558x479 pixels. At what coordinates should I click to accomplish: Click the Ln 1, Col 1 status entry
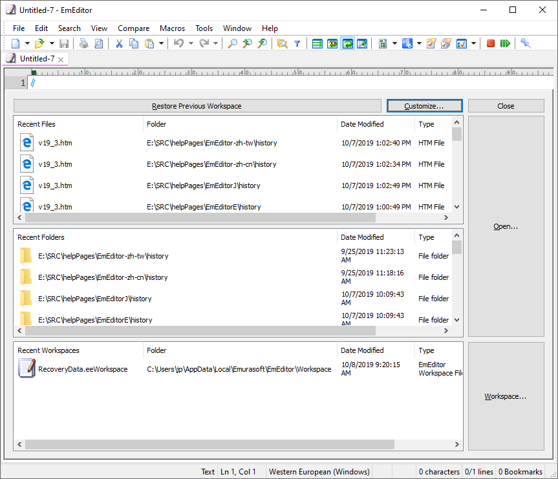[238, 471]
